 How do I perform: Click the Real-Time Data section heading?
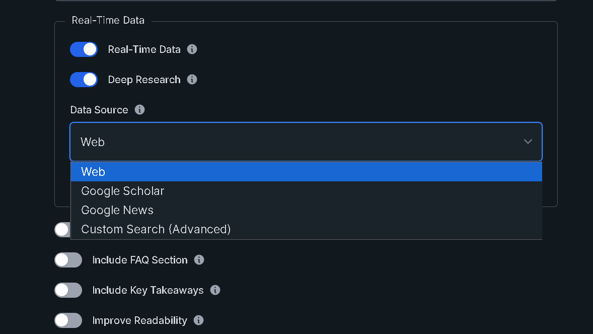(108, 20)
